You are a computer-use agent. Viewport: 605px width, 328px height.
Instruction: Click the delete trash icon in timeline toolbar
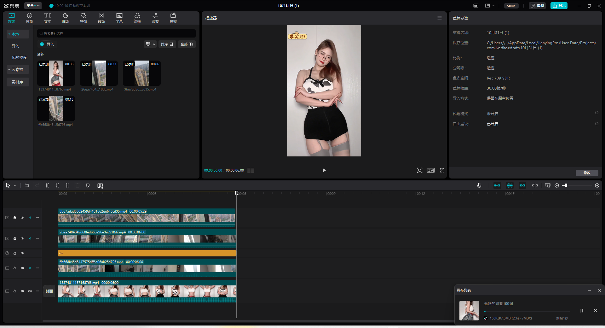78,185
